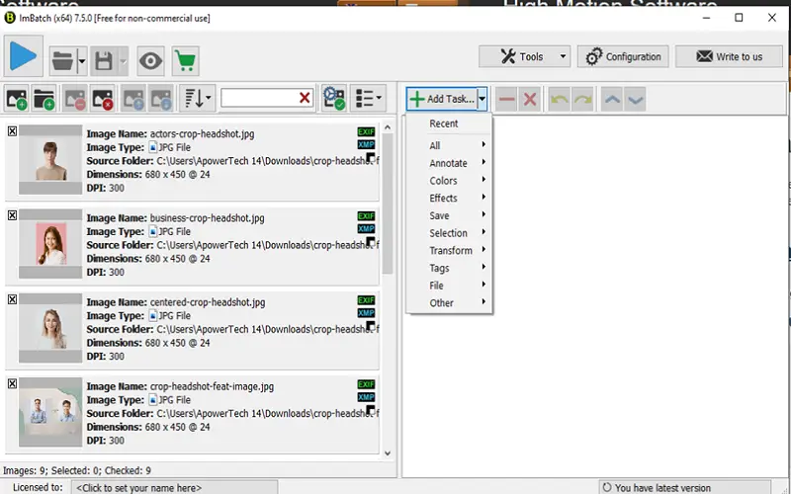Select Recent in the Add Task menu
Screen dimensions: 791x494
click(449, 123)
